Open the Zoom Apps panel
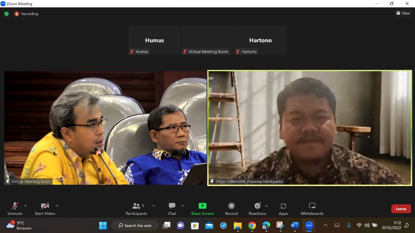The height and width of the screenshot is (233, 415). [x=283, y=209]
